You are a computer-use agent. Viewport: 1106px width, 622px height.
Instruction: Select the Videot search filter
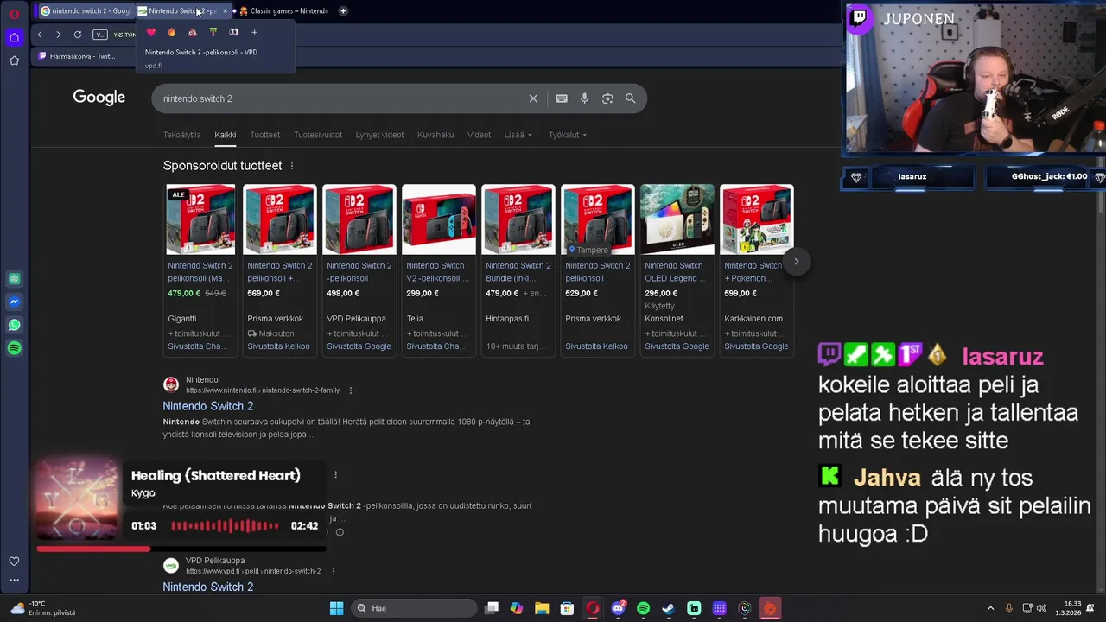[x=479, y=135]
